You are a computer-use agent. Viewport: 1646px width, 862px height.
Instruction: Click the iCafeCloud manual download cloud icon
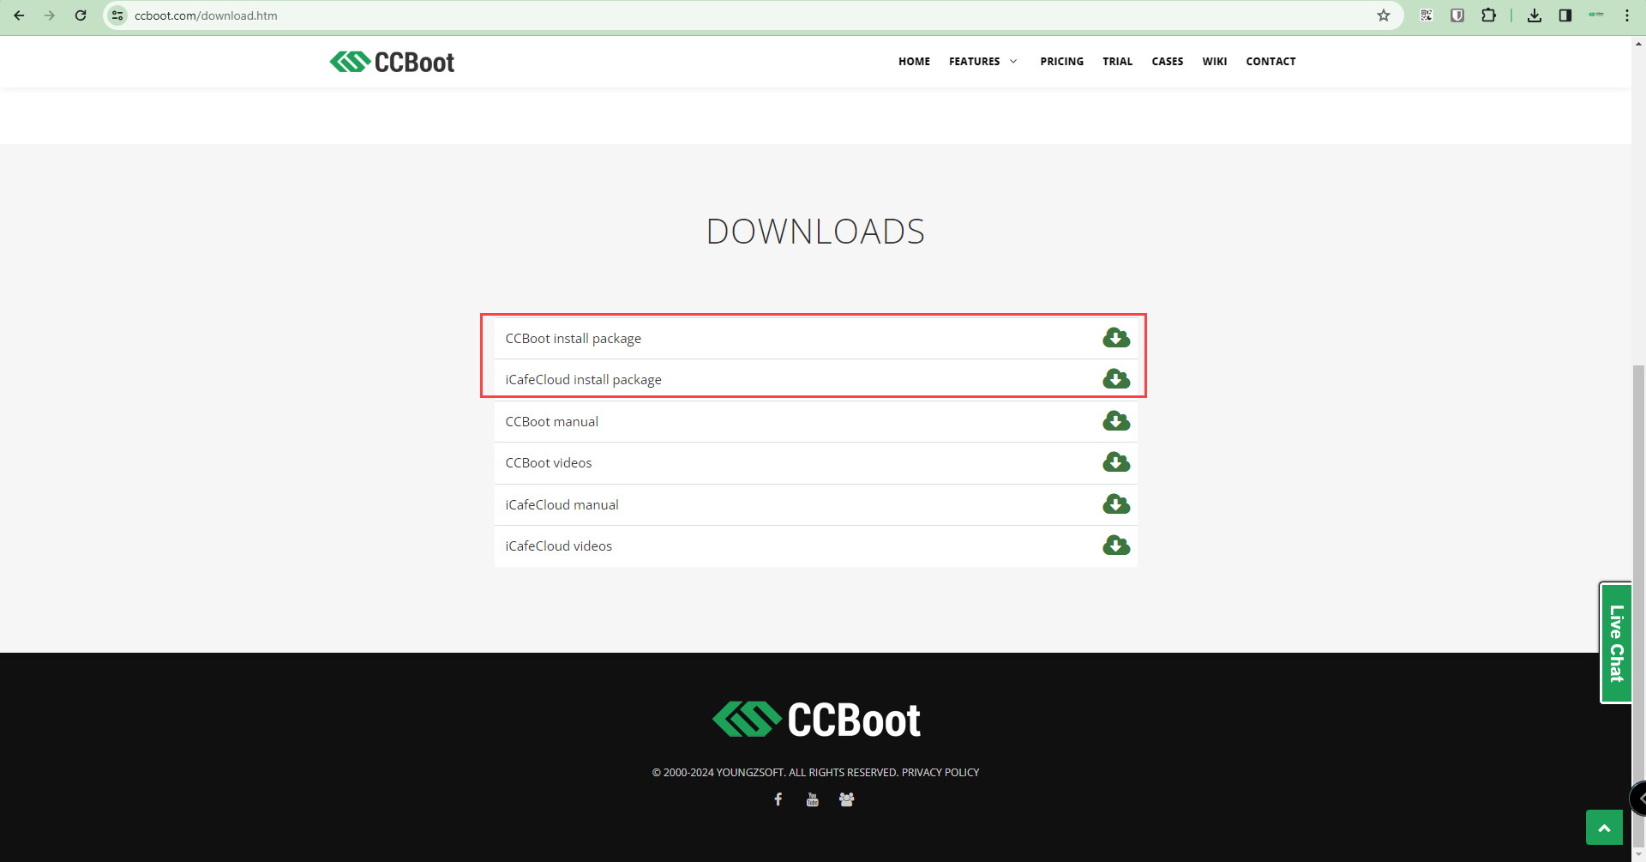[1116, 504]
